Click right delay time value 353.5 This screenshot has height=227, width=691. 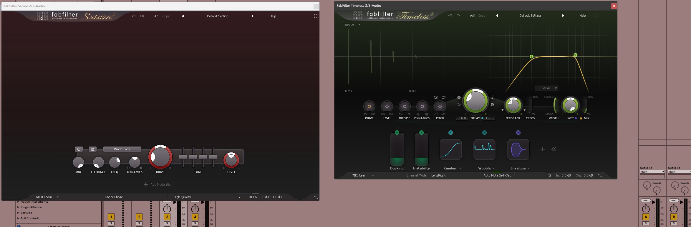(x=489, y=118)
